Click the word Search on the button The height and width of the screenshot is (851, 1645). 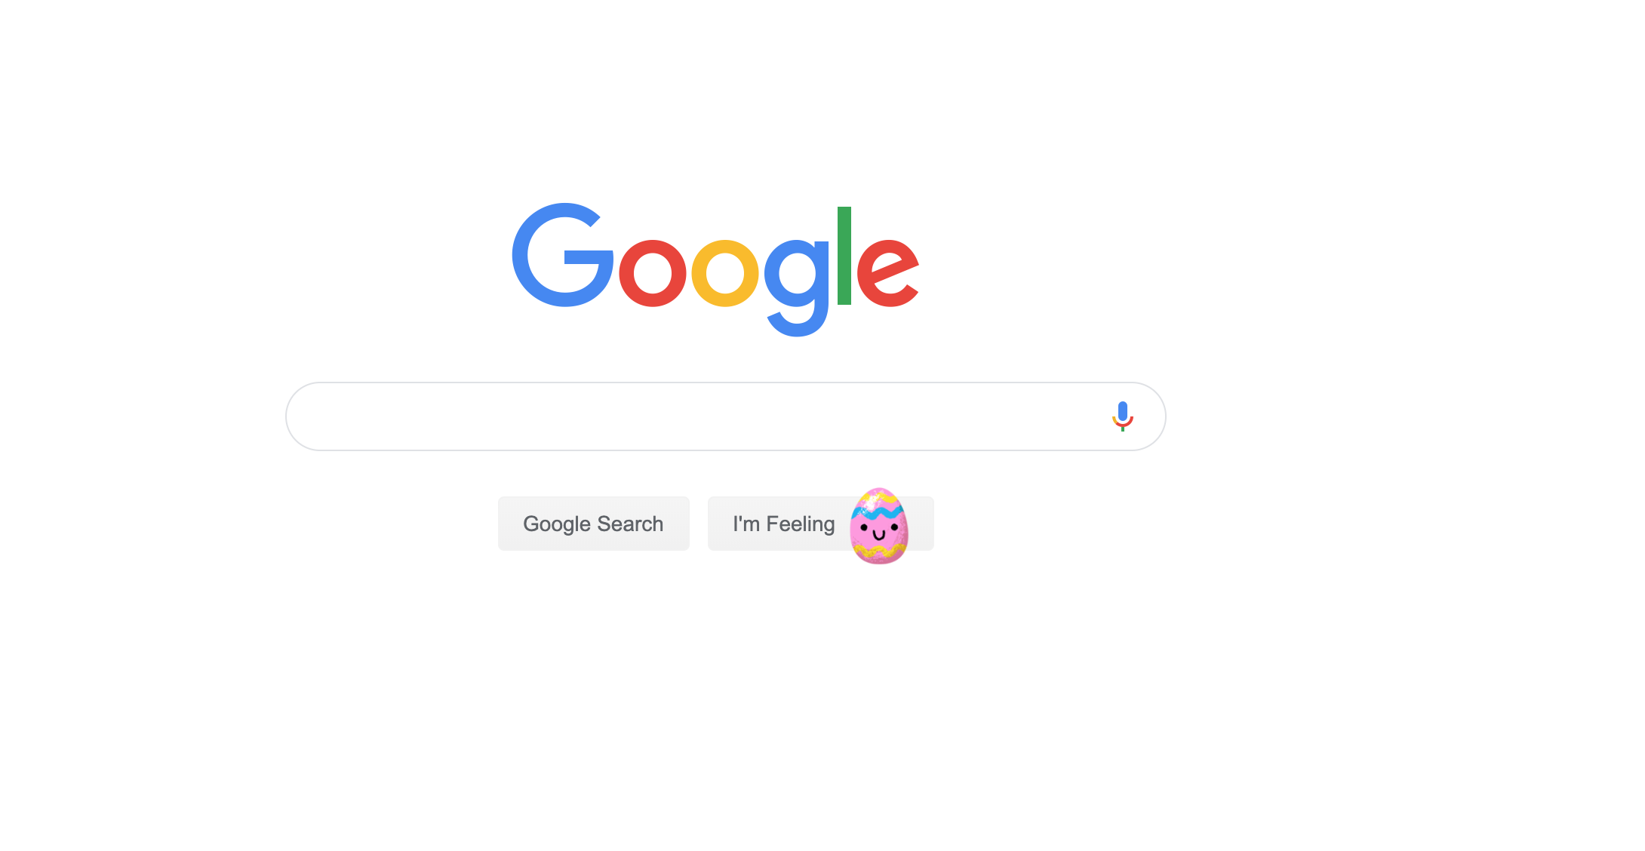tap(630, 524)
